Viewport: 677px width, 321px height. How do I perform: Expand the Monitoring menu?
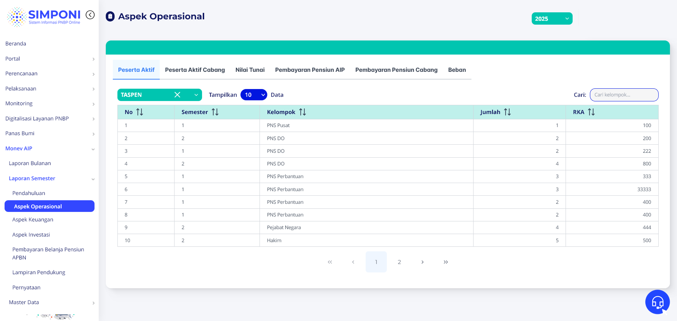point(49,103)
